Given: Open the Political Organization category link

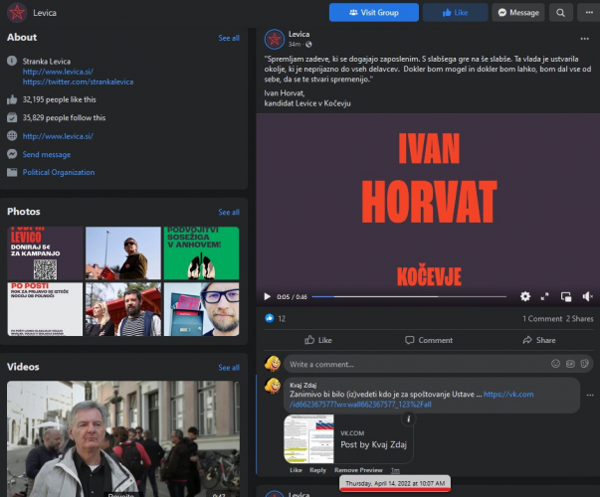Looking at the screenshot, I should click(59, 172).
